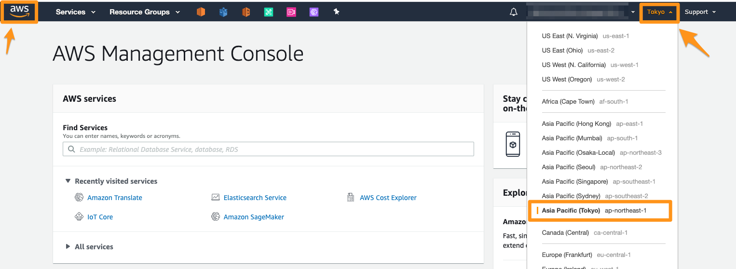736x269 pixels.
Task: Open the orange shortcut icon with play symbol
Action: [x=246, y=12]
